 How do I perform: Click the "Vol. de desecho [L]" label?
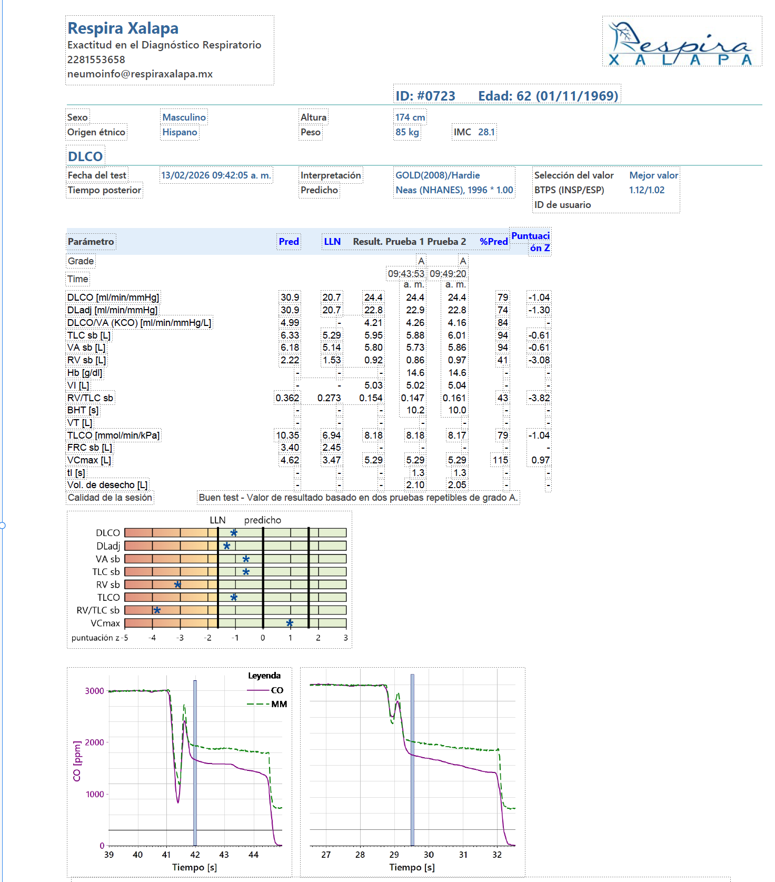pyautogui.click(x=107, y=485)
